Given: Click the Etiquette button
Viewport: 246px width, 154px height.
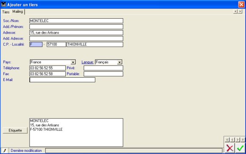Looking at the screenshot, I should pyautogui.click(x=15, y=130).
